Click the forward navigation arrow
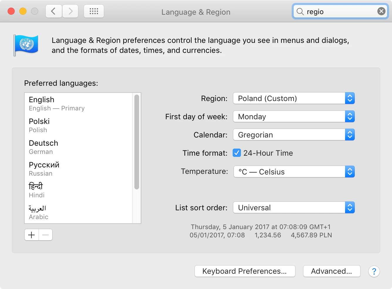This screenshot has width=392, height=289. 70,11
